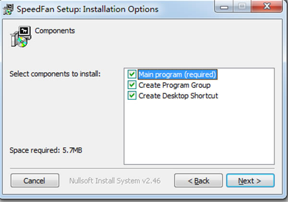Highlight the Create Desktop Shortcut entry
The height and width of the screenshot is (202, 288).
coord(178,96)
